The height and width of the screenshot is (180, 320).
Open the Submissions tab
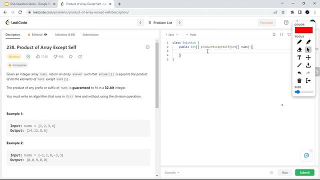[x=90, y=34]
